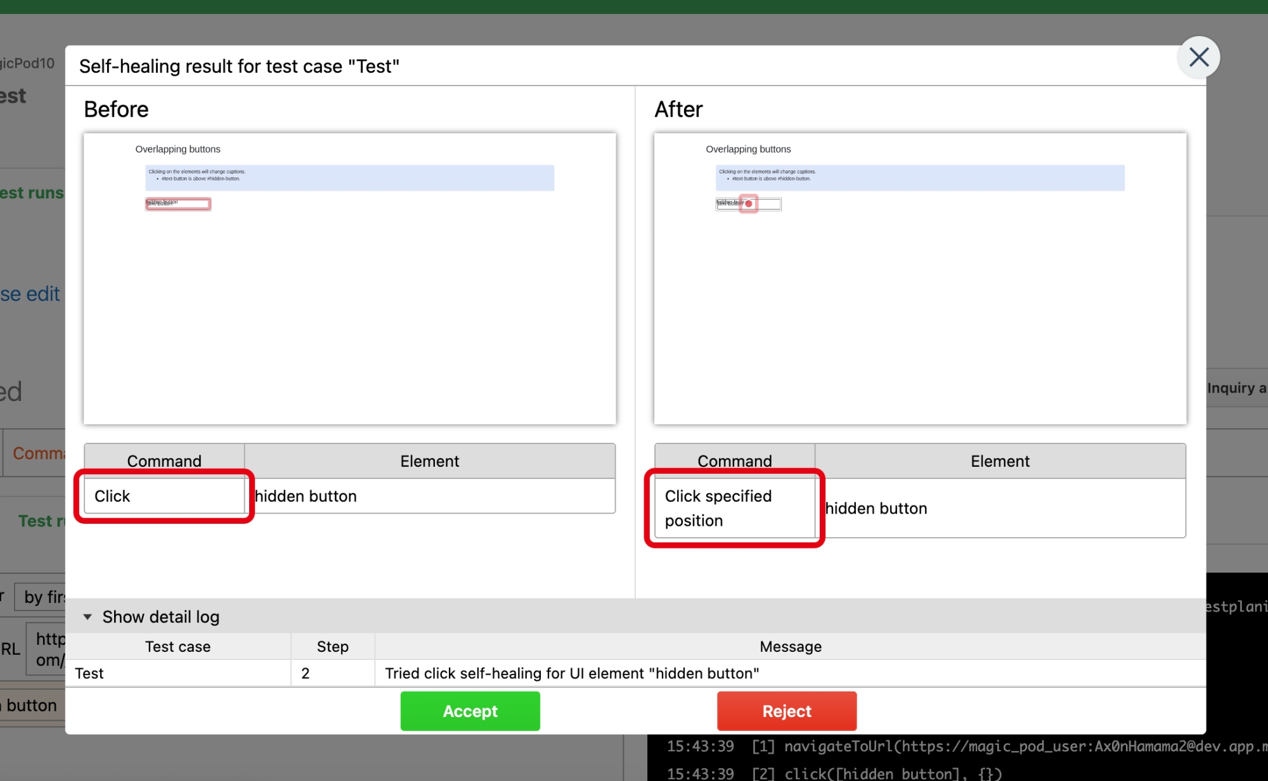Click the red dot marker in After screenshot
The height and width of the screenshot is (781, 1268).
[749, 204]
